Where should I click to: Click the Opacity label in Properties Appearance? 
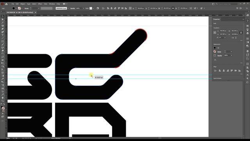(220, 56)
